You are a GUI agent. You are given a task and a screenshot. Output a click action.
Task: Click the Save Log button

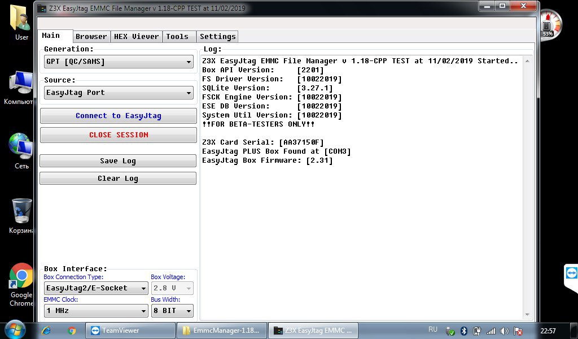(118, 161)
